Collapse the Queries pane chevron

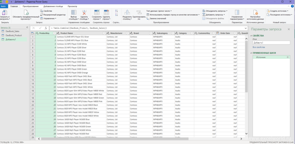pos(27,27)
